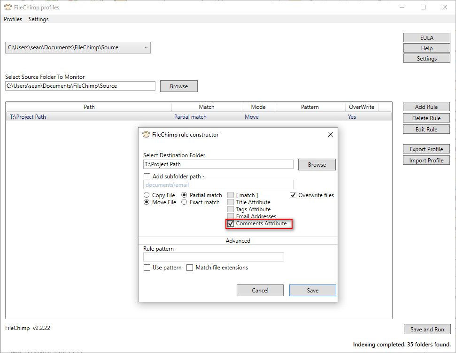
Task: Toggle the Email Addresses checkbox
Action: click(231, 216)
